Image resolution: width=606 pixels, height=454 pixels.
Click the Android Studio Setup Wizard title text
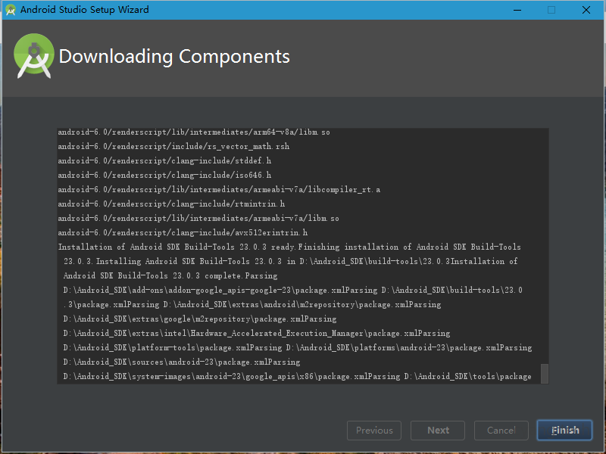[x=84, y=10]
